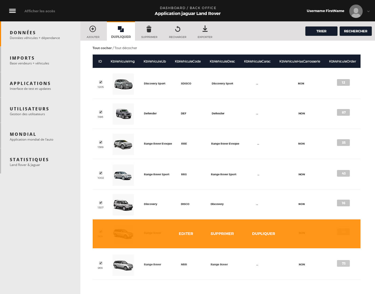Image resolution: width=375 pixels, height=294 pixels.
Task: Click the KbVehiculeOrder value 87 for Defender
Action: [x=343, y=112]
